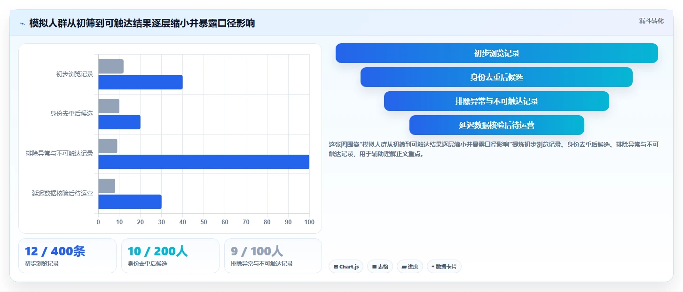Click the lightning icon beside the title
The height and width of the screenshot is (292, 683).
tap(22, 24)
